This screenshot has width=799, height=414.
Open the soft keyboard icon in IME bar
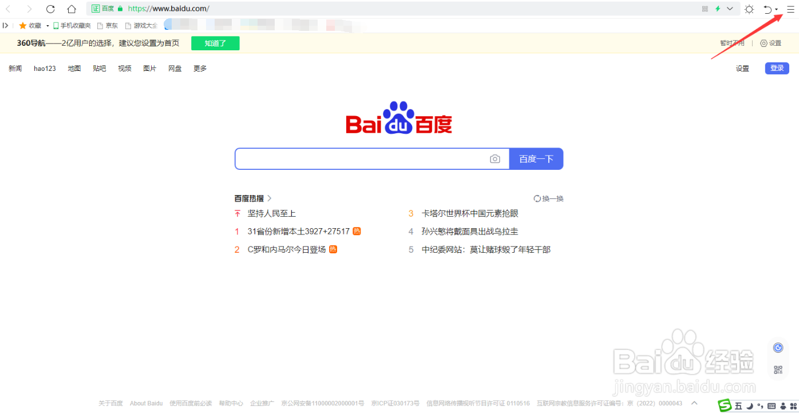click(x=771, y=407)
